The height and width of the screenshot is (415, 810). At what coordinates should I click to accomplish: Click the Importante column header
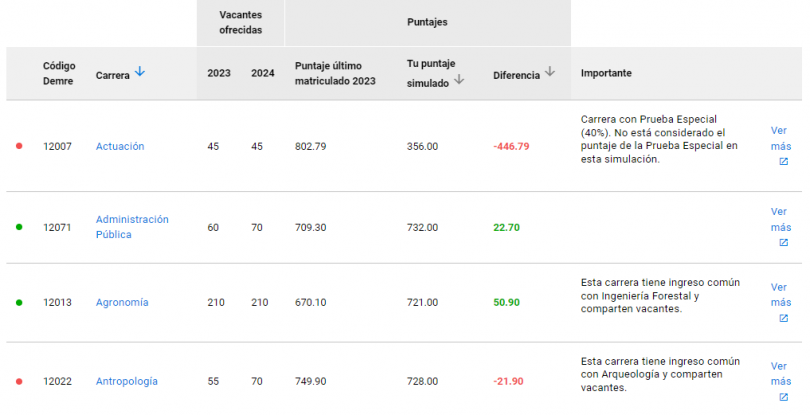point(606,74)
